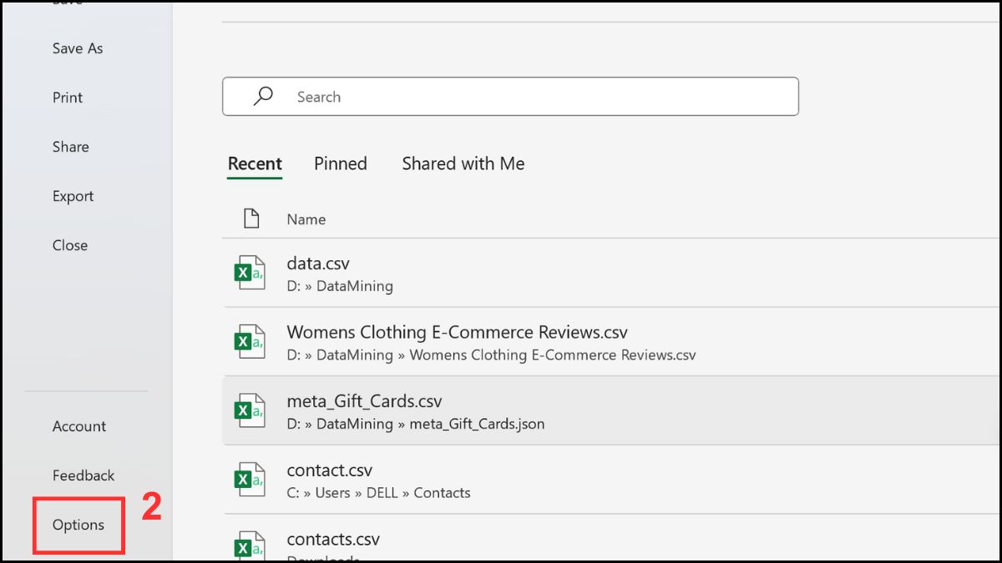Open the Export menu

tap(73, 195)
